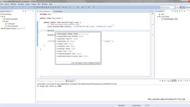Image resolution: width=190 pixels, height=107 pixels.
Task: Collapse Uso_Coche class in Outline
Action: 158,17
